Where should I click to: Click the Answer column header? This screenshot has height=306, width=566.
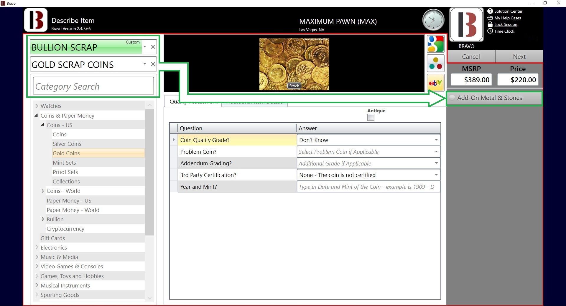tap(368, 128)
